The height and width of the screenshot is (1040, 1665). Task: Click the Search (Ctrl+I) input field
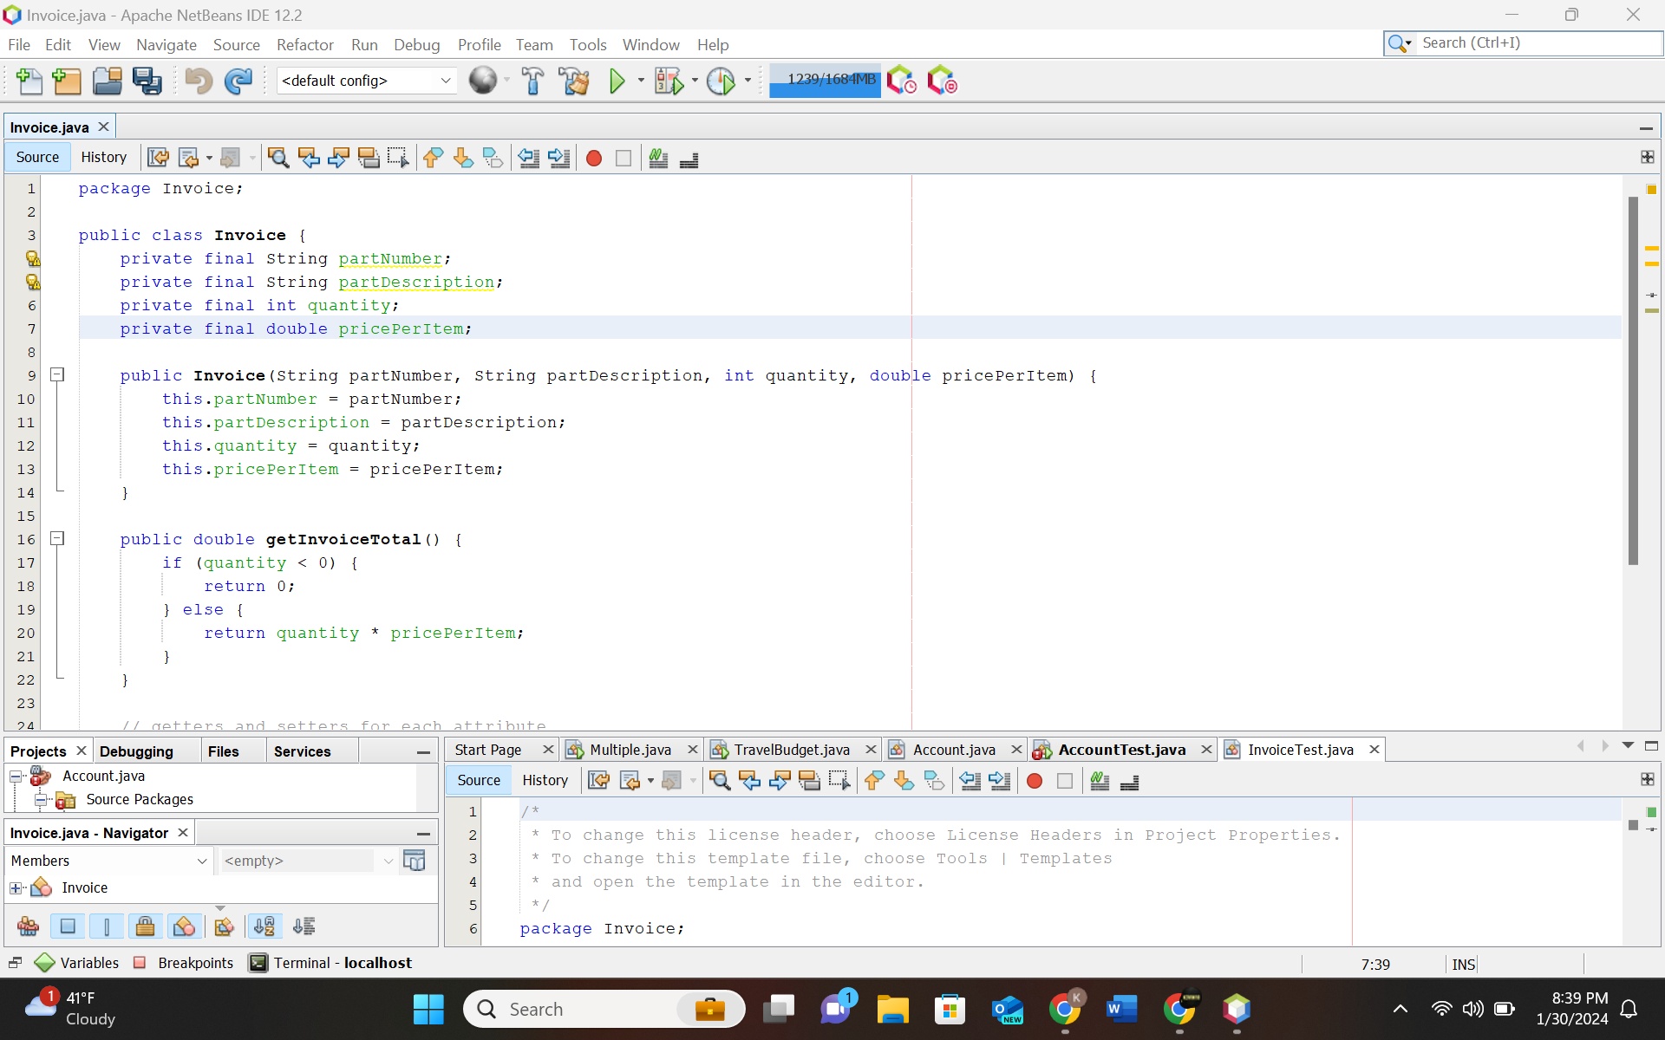(x=1538, y=43)
